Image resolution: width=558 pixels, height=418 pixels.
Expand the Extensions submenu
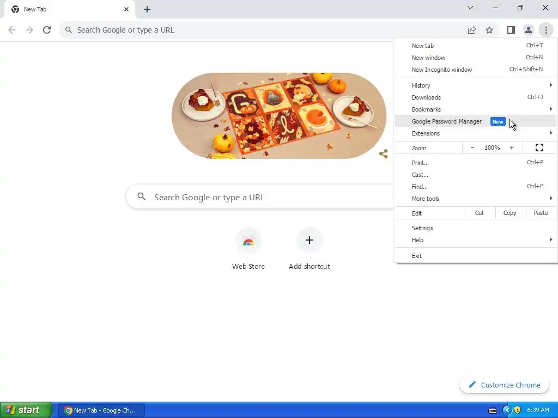[x=475, y=133]
